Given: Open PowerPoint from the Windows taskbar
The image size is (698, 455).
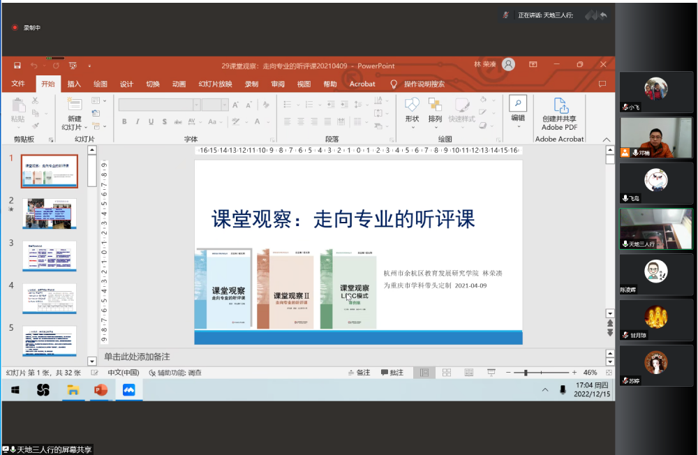Looking at the screenshot, I should 101,390.
